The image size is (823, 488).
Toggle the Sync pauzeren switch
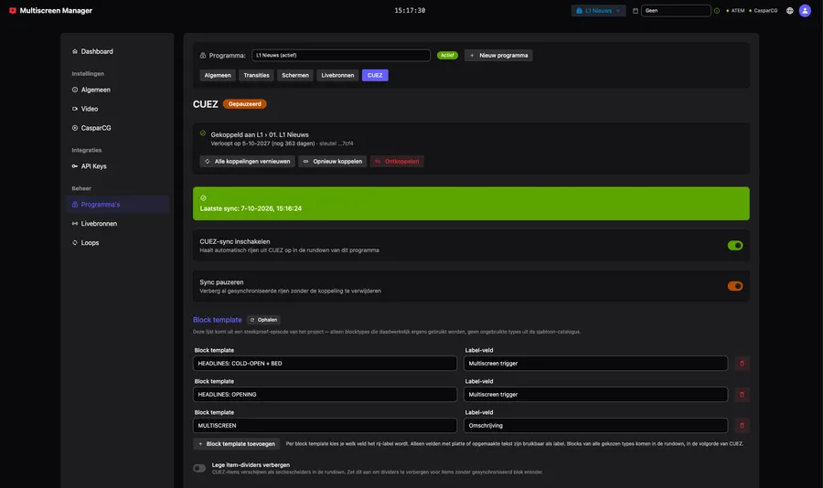click(735, 286)
